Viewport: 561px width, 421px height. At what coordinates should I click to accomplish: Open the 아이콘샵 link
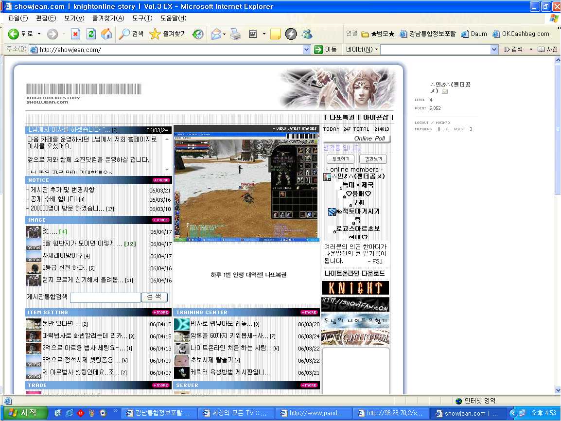(376, 117)
